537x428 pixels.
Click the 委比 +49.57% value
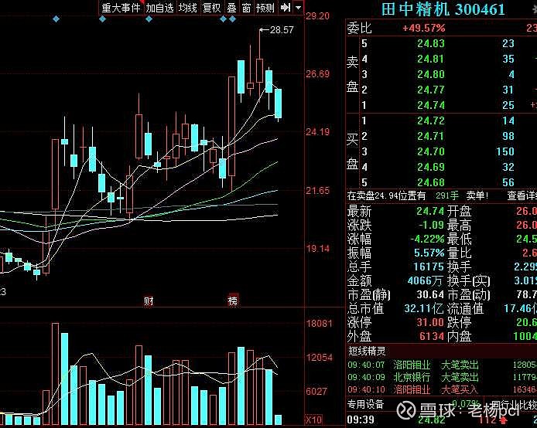[x=423, y=28]
